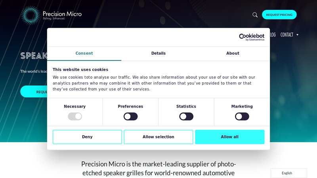Click the search magnifier icon

pos(255,15)
